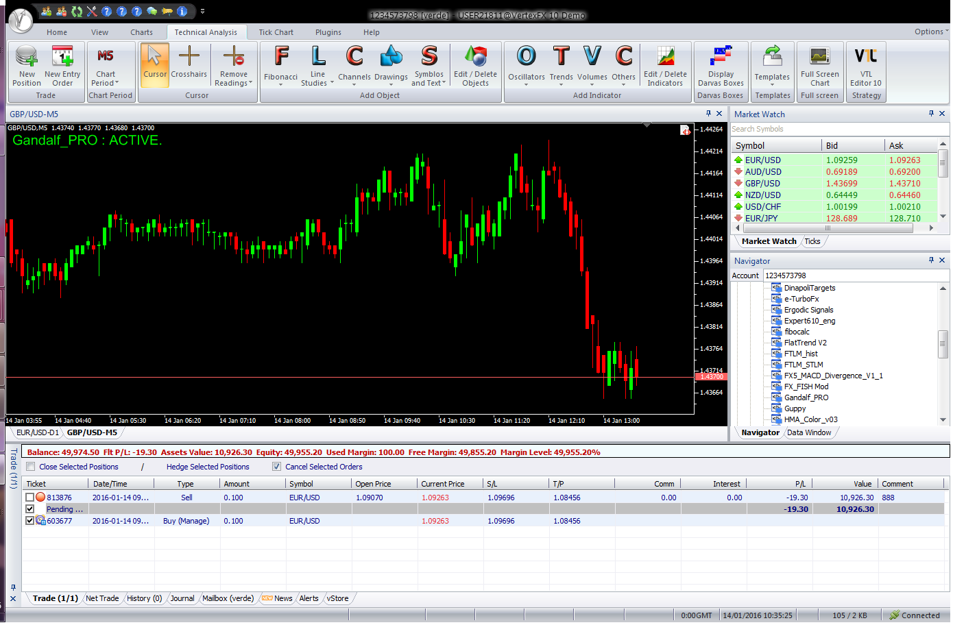953x625 pixels.
Task: Open the Options dropdown
Action: (x=930, y=32)
